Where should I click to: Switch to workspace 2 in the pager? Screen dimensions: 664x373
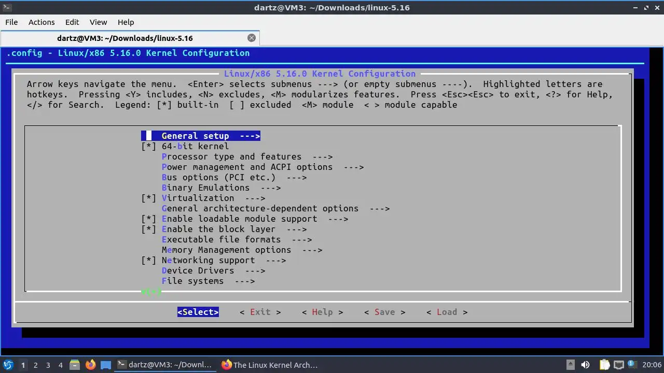tap(35, 365)
